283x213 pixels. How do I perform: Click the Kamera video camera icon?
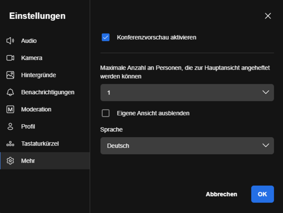[x=10, y=58]
